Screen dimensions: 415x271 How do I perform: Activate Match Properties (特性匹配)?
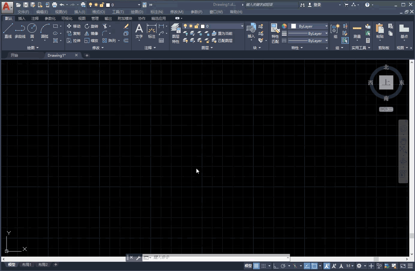point(275,33)
